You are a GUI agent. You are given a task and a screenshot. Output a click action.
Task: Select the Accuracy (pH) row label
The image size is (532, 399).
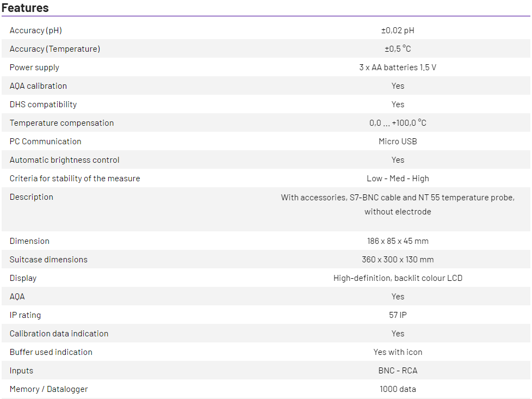[x=36, y=30]
